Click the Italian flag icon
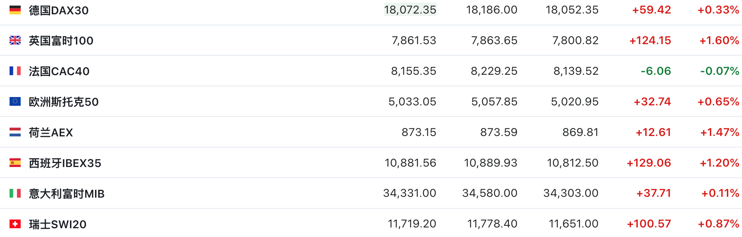 pos(15,193)
